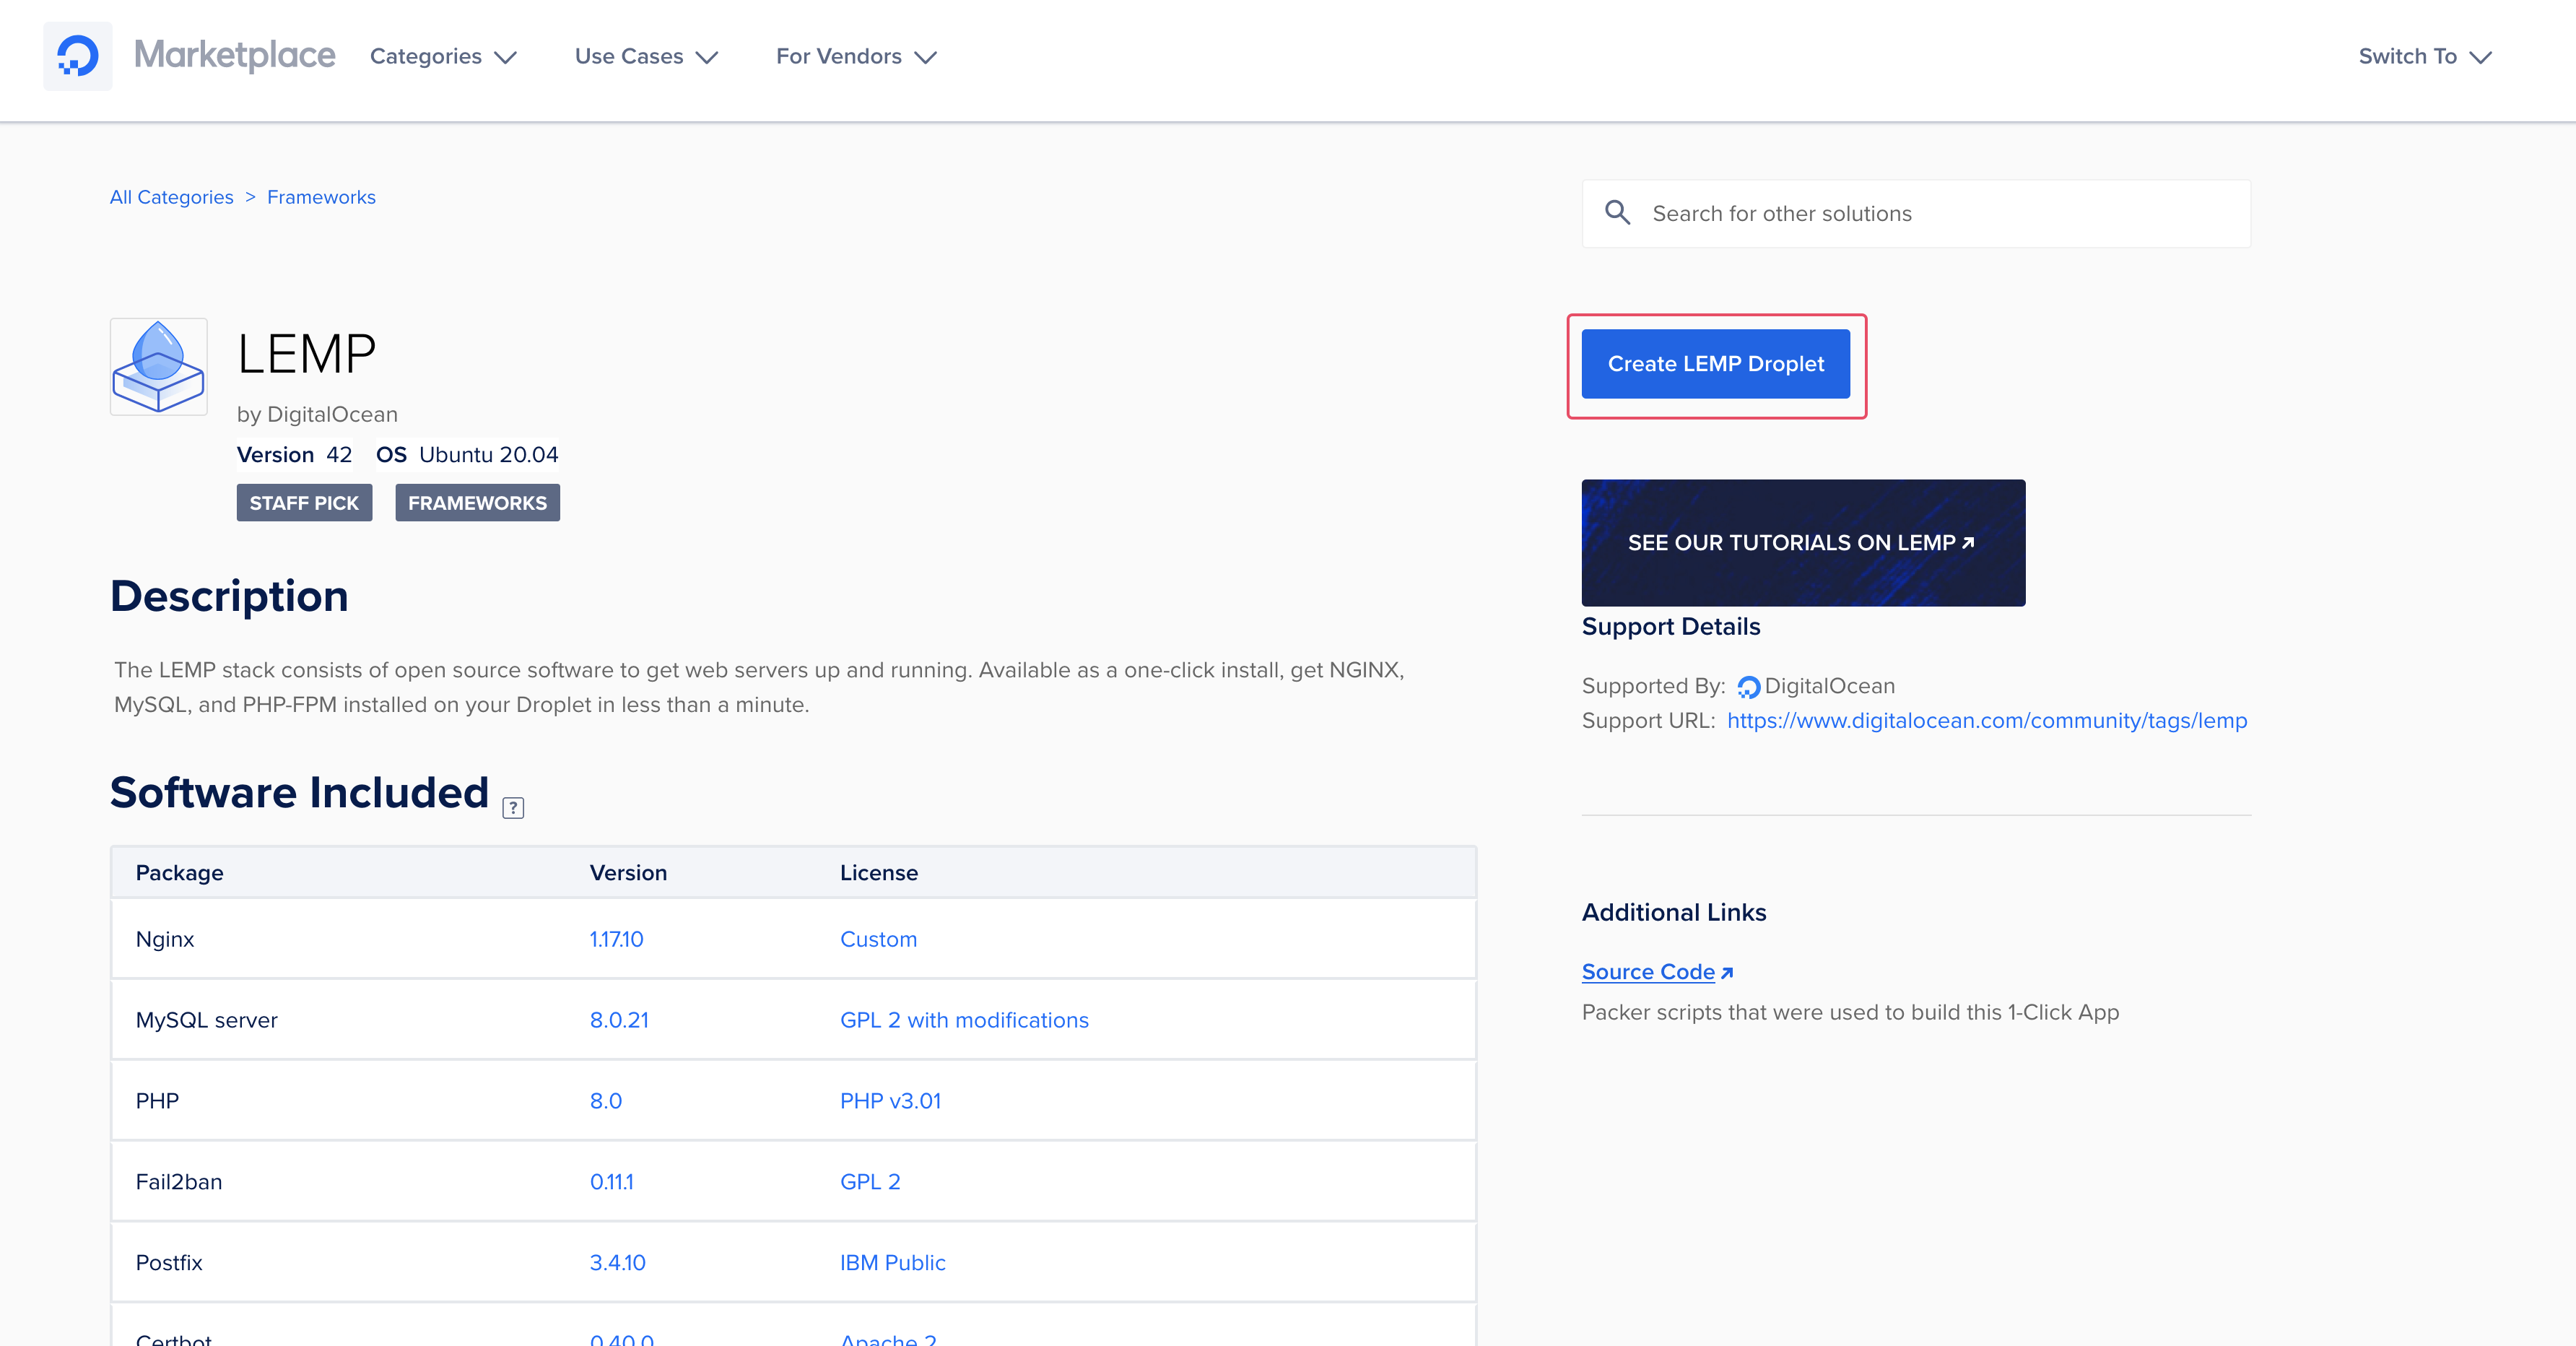
Task: Click the DigitalOcean marketplace logo icon
Action: [75, 56]
